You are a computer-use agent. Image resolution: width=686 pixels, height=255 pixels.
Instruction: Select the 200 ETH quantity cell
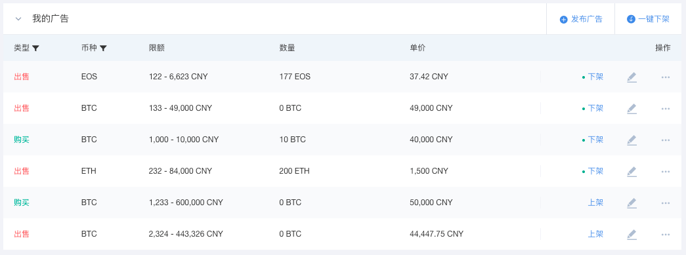coord(294,171)
